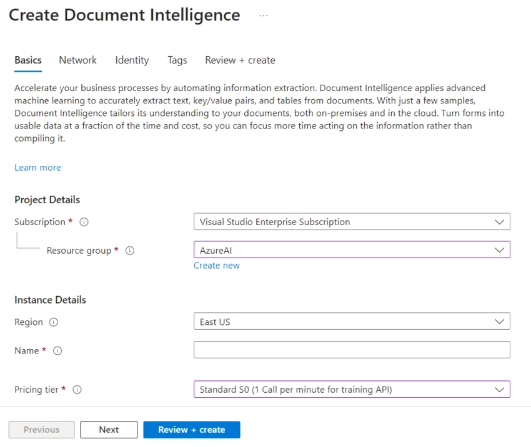Show info tooltip for Subscription
This screenshot has height=447, width=531.
click(x=84, y=222)
